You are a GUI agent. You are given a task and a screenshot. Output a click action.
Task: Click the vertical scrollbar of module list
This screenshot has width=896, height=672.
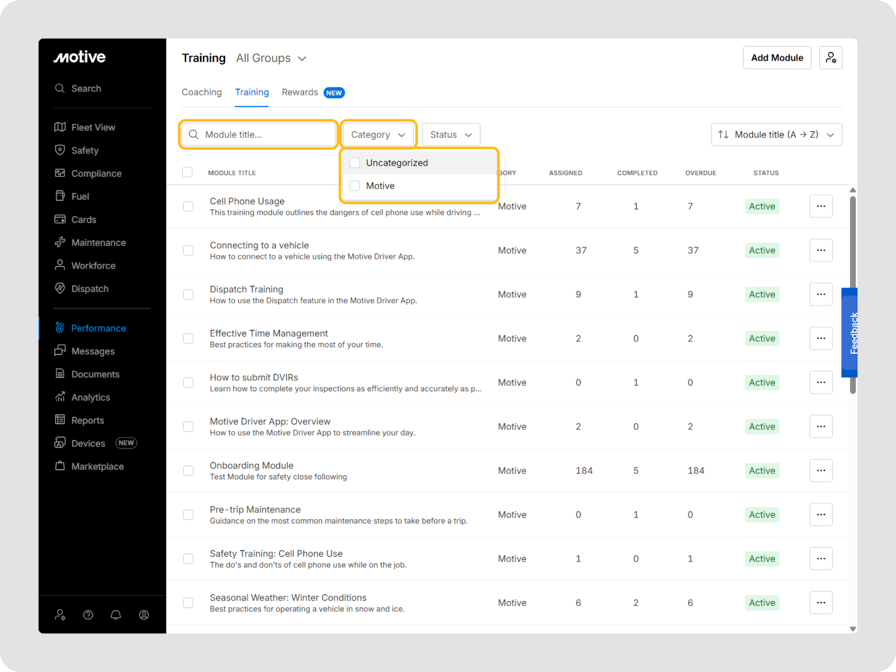pos(852,291)
